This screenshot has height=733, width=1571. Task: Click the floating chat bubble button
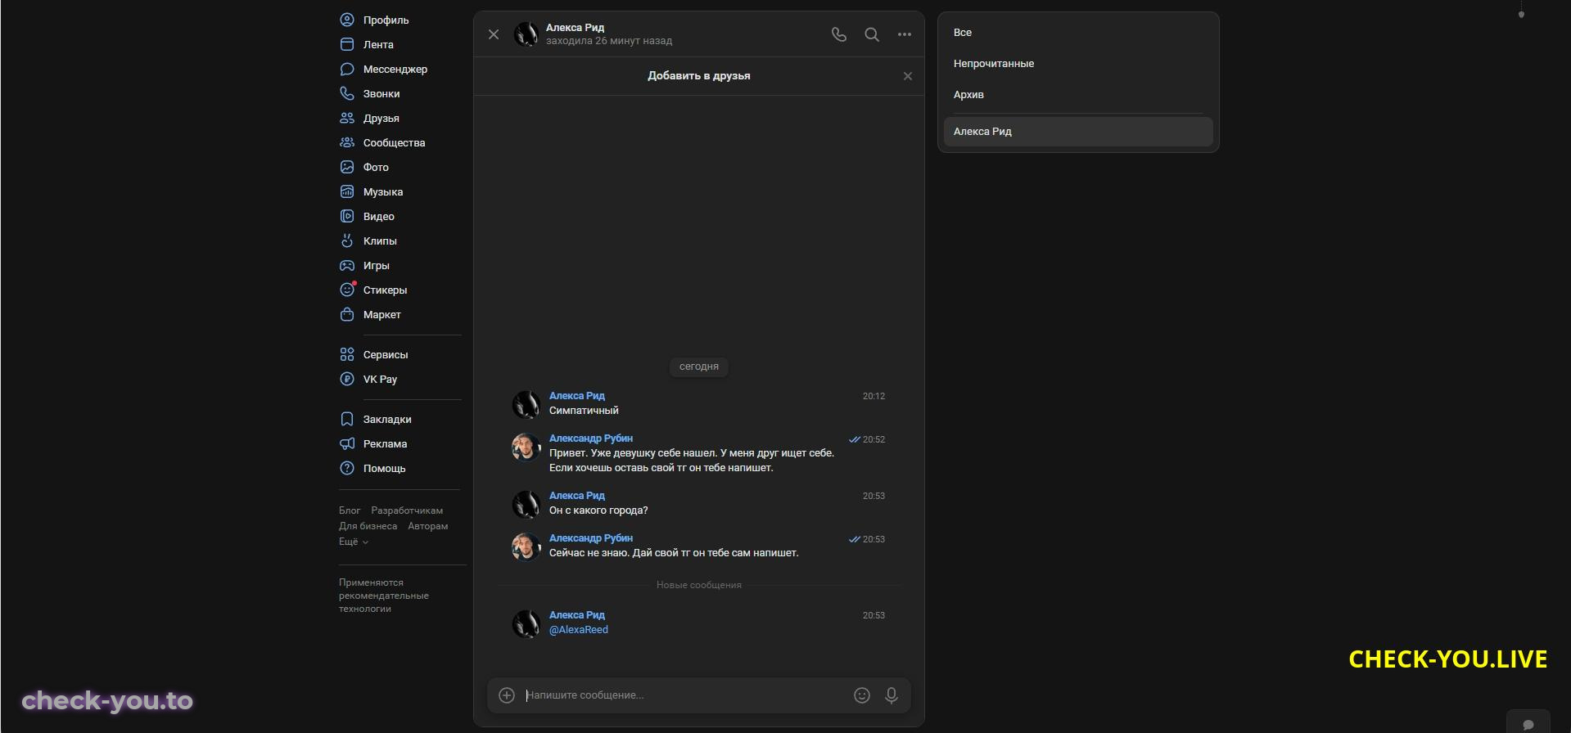(x=1528, y=723)
